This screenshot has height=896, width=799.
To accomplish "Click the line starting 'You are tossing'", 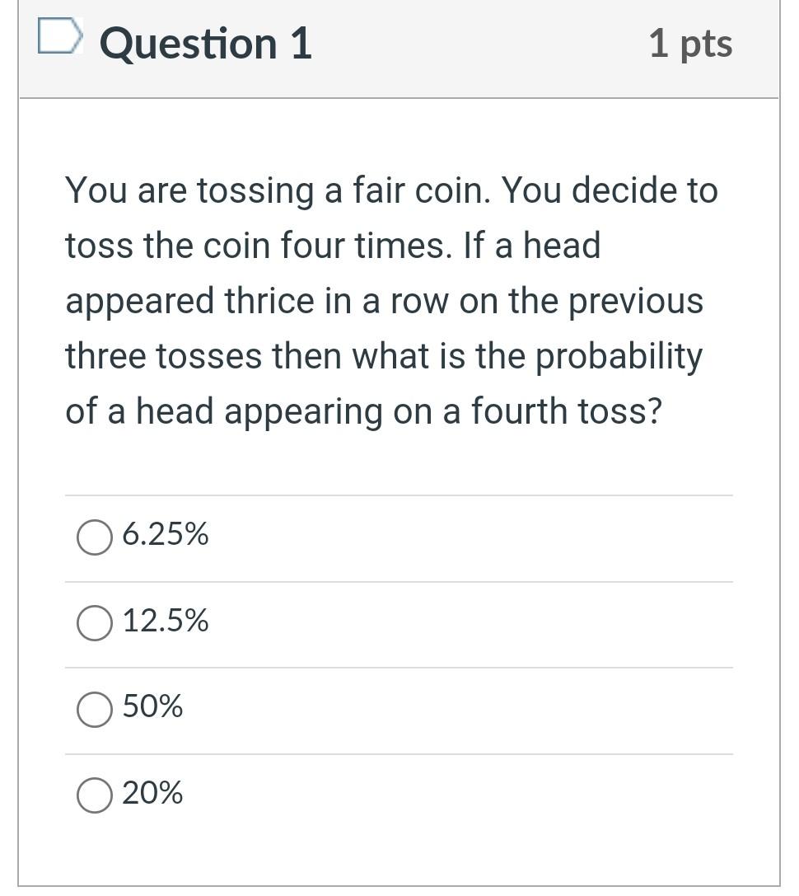I will click(391, 191).
